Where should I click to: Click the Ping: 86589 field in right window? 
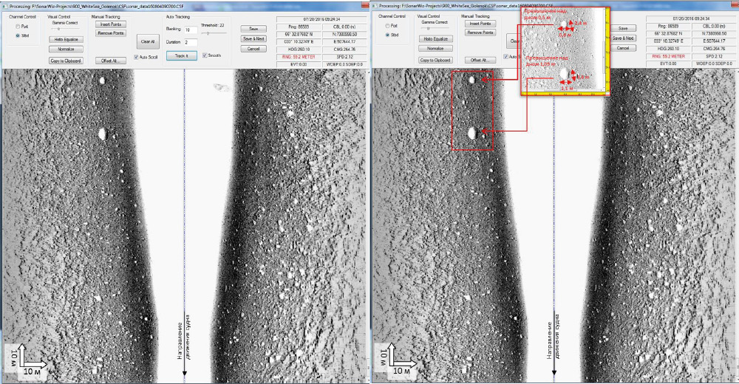668,27
